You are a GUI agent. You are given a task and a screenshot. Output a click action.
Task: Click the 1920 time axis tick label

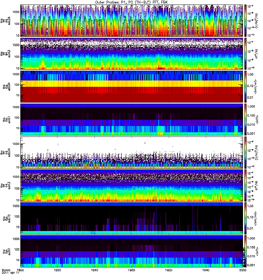click(x=169, y=270)
